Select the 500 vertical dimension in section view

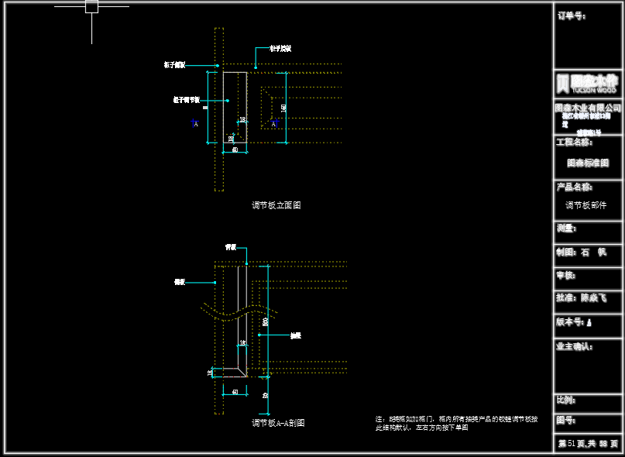[266, 321]
